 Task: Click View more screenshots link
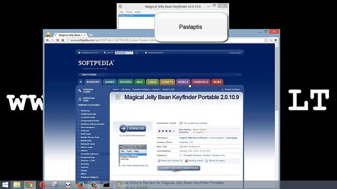135,165
